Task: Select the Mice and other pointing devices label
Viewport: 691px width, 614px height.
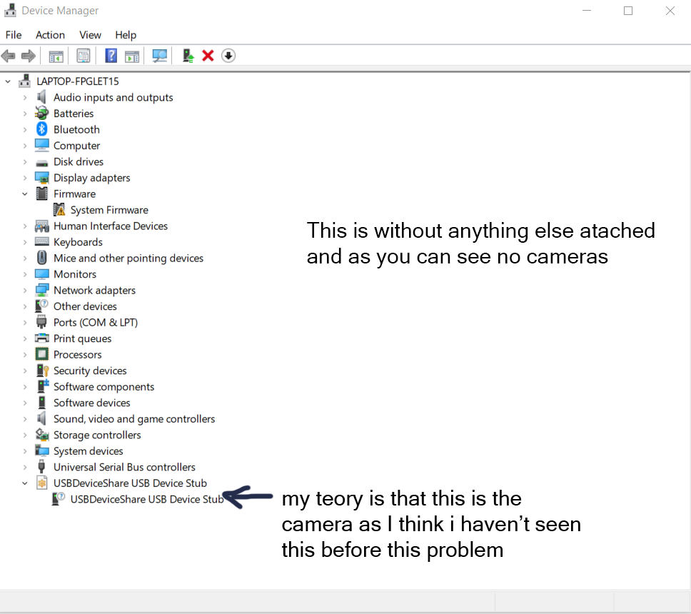Action: coord(128,258)
